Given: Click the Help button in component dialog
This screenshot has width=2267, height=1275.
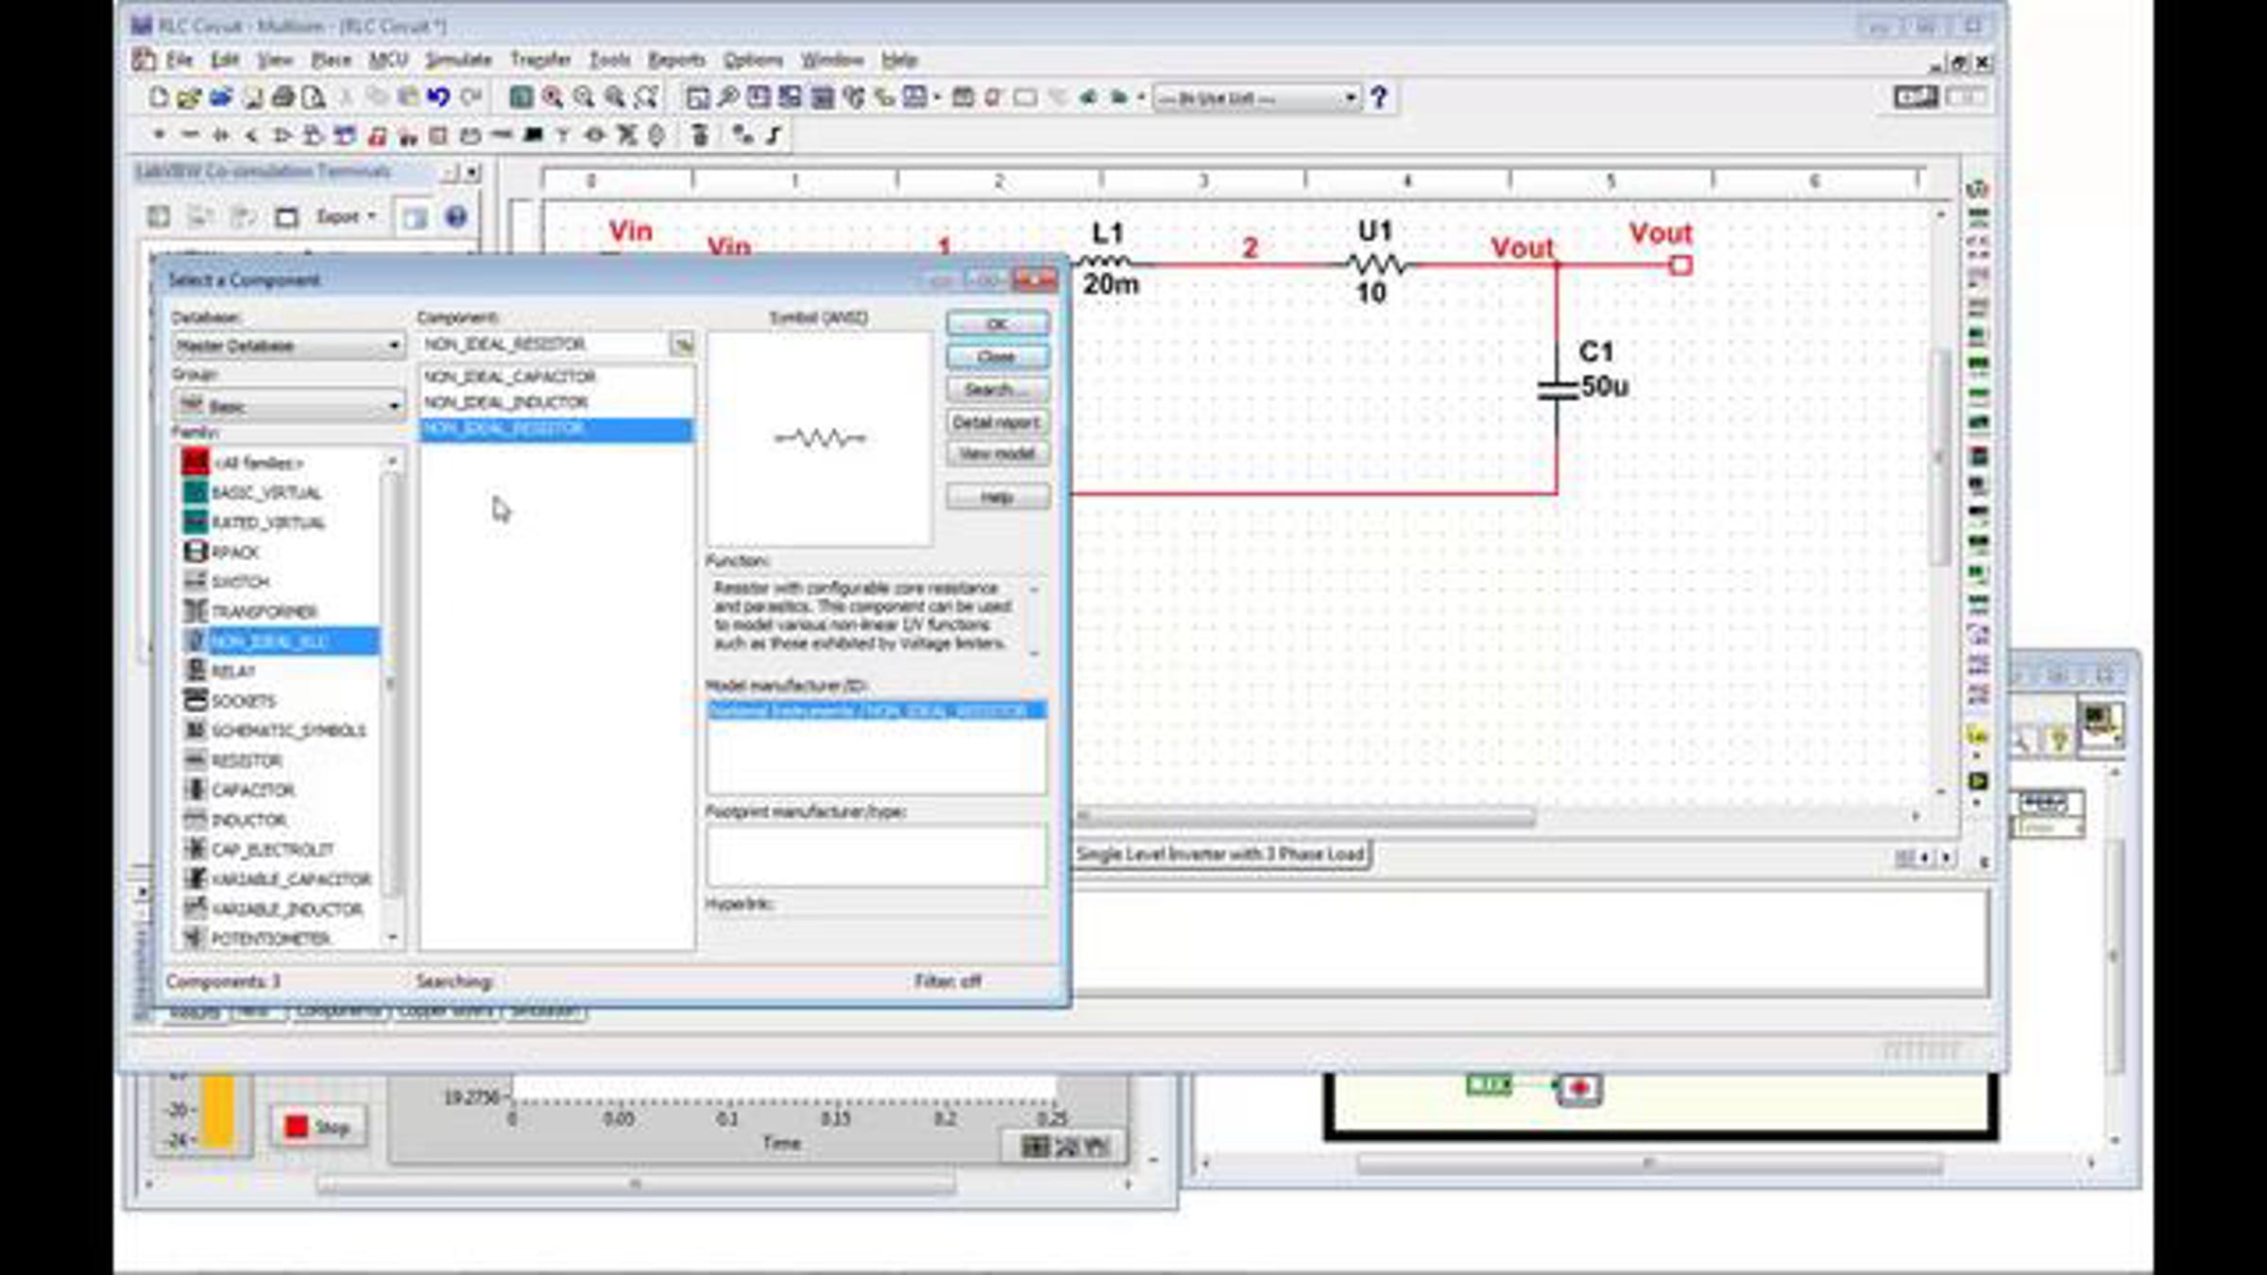Looking at the screenshot, I should (x=997, y=497).
